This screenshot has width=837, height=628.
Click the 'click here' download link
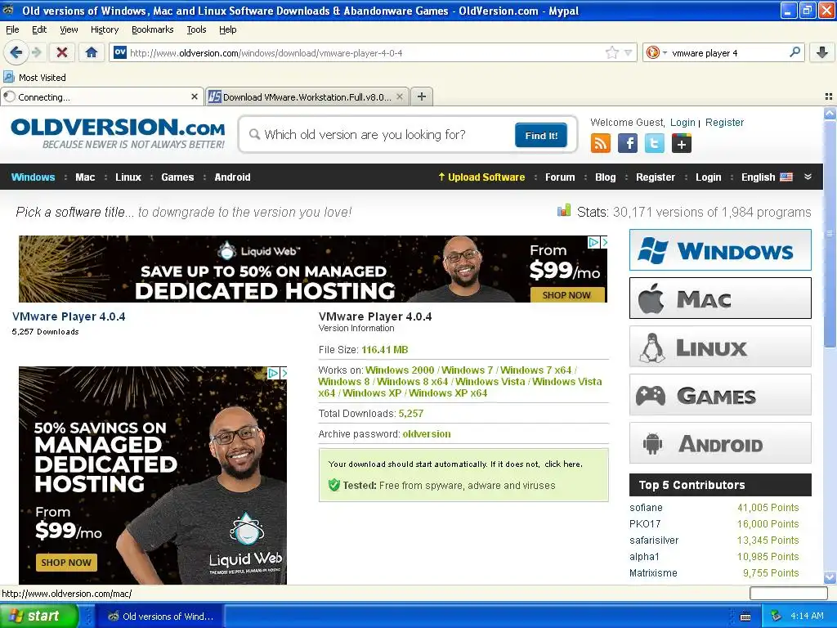(563, 464)
